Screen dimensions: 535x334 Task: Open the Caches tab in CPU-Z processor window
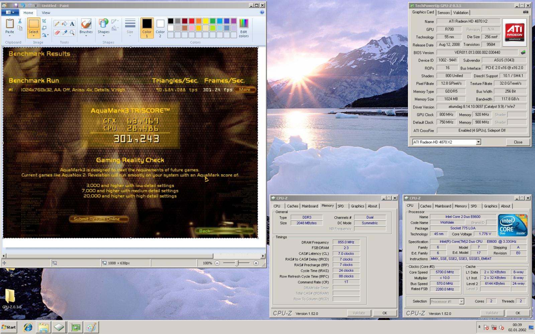426,206
